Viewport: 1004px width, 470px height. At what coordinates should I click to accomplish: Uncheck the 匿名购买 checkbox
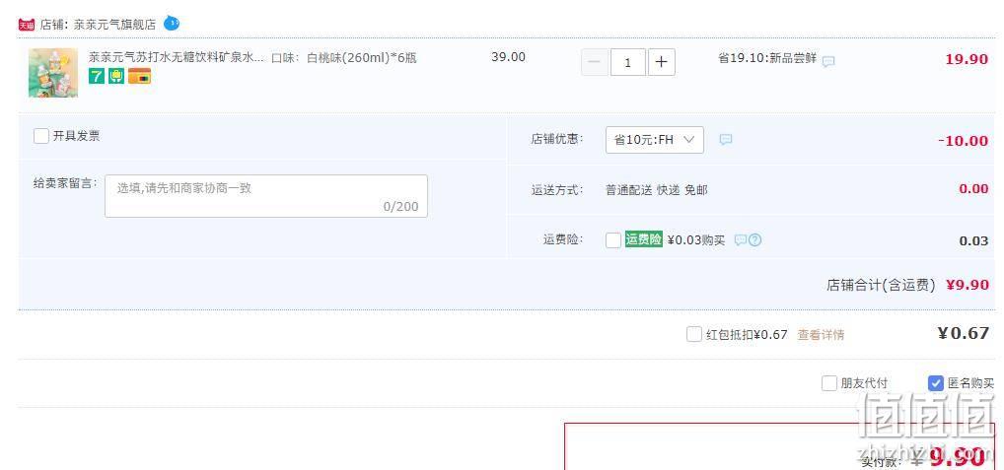(x=936, y=383)
